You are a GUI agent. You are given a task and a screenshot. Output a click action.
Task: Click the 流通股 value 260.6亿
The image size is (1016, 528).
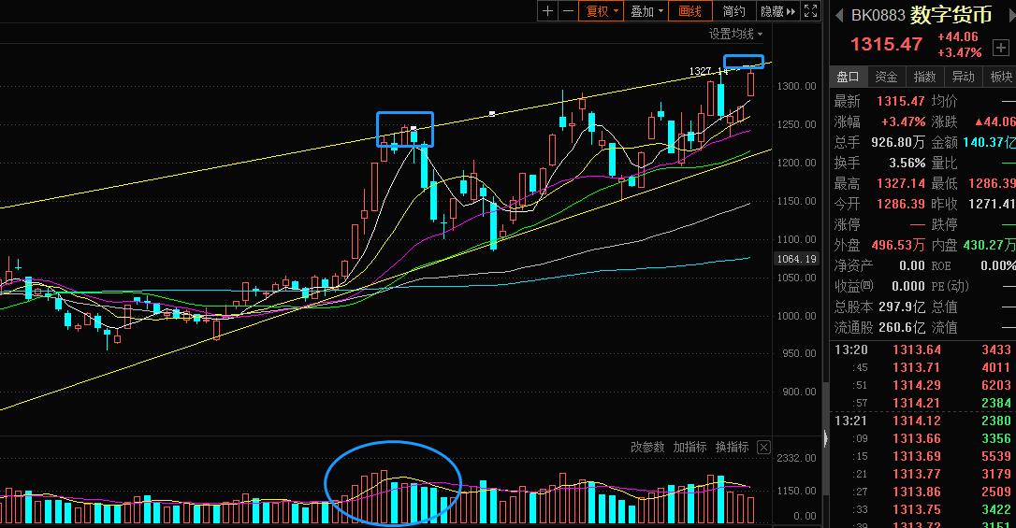coord(902,327)
